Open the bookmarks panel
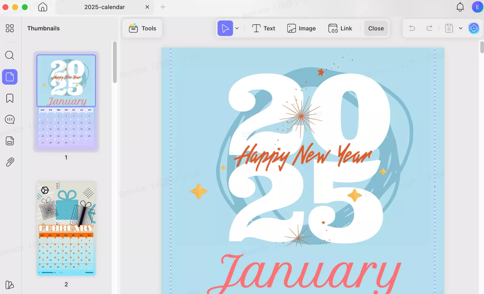This screenshot has width=484, height=294. (10, 98)
